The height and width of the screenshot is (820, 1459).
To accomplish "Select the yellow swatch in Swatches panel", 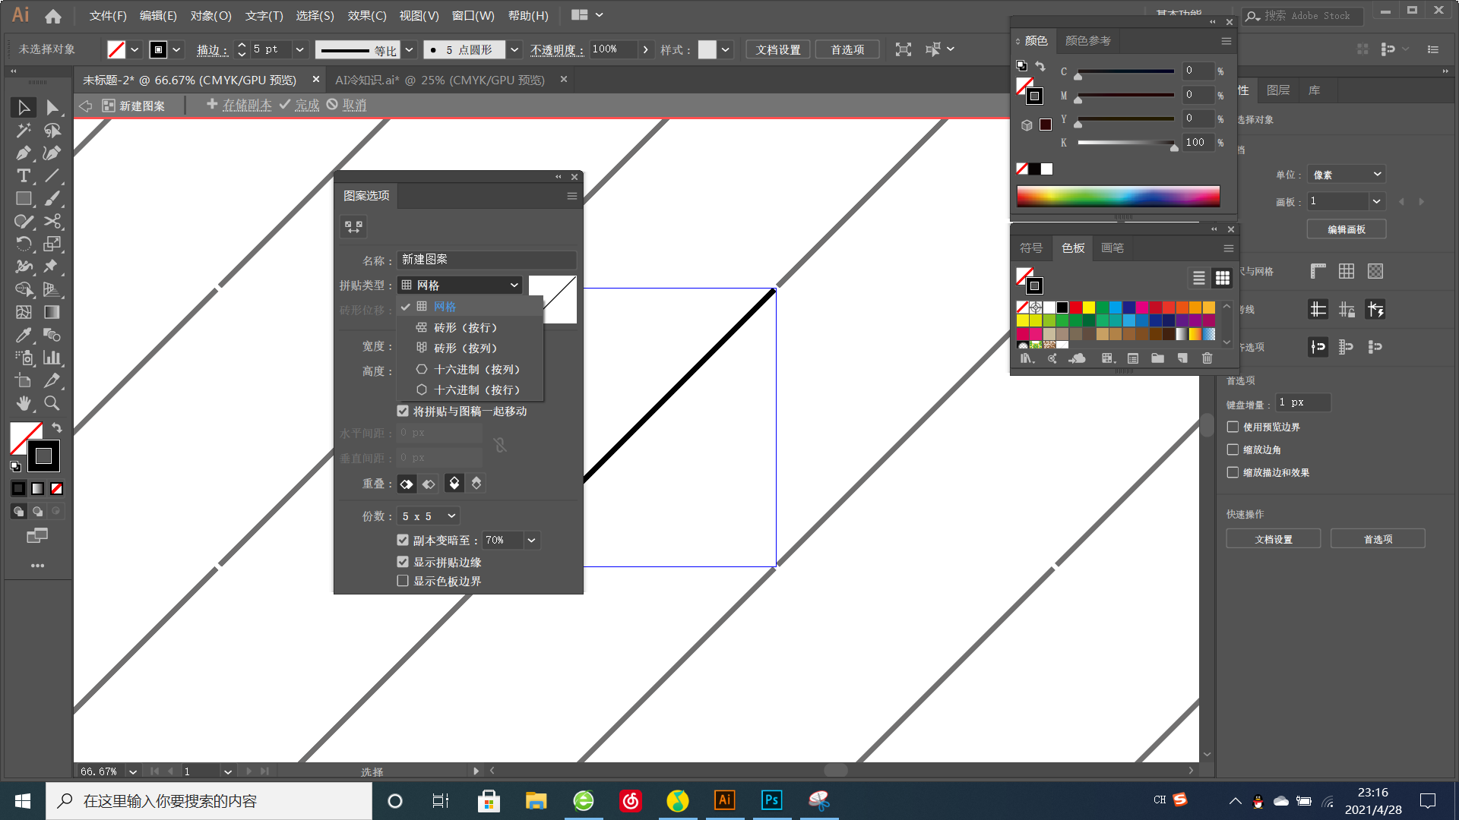I will tap(1088, 307).
